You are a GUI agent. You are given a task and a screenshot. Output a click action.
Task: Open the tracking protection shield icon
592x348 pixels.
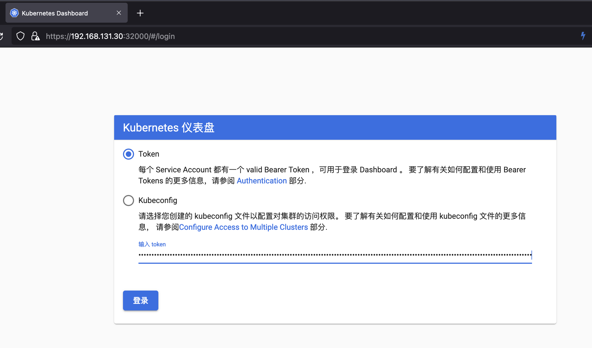(20, 36)
